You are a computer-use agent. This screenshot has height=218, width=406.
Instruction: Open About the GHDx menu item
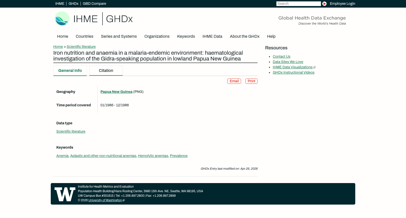[x=245, y=36]
